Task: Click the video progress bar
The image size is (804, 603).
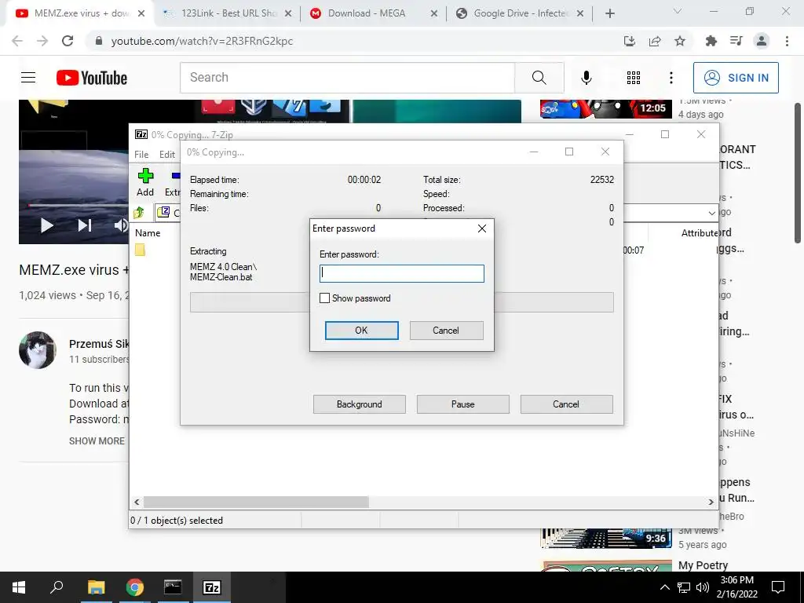Action: (x=77, y=205)
